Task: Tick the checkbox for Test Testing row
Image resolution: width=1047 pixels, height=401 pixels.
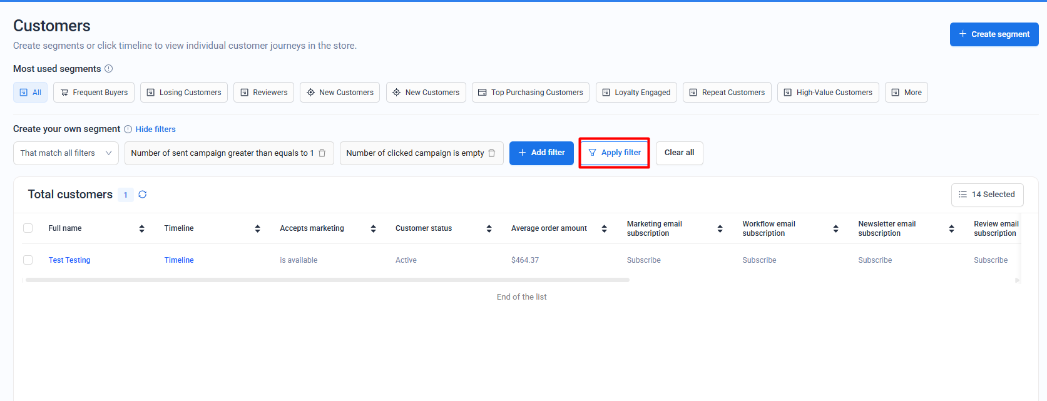Action: (28, 260)
